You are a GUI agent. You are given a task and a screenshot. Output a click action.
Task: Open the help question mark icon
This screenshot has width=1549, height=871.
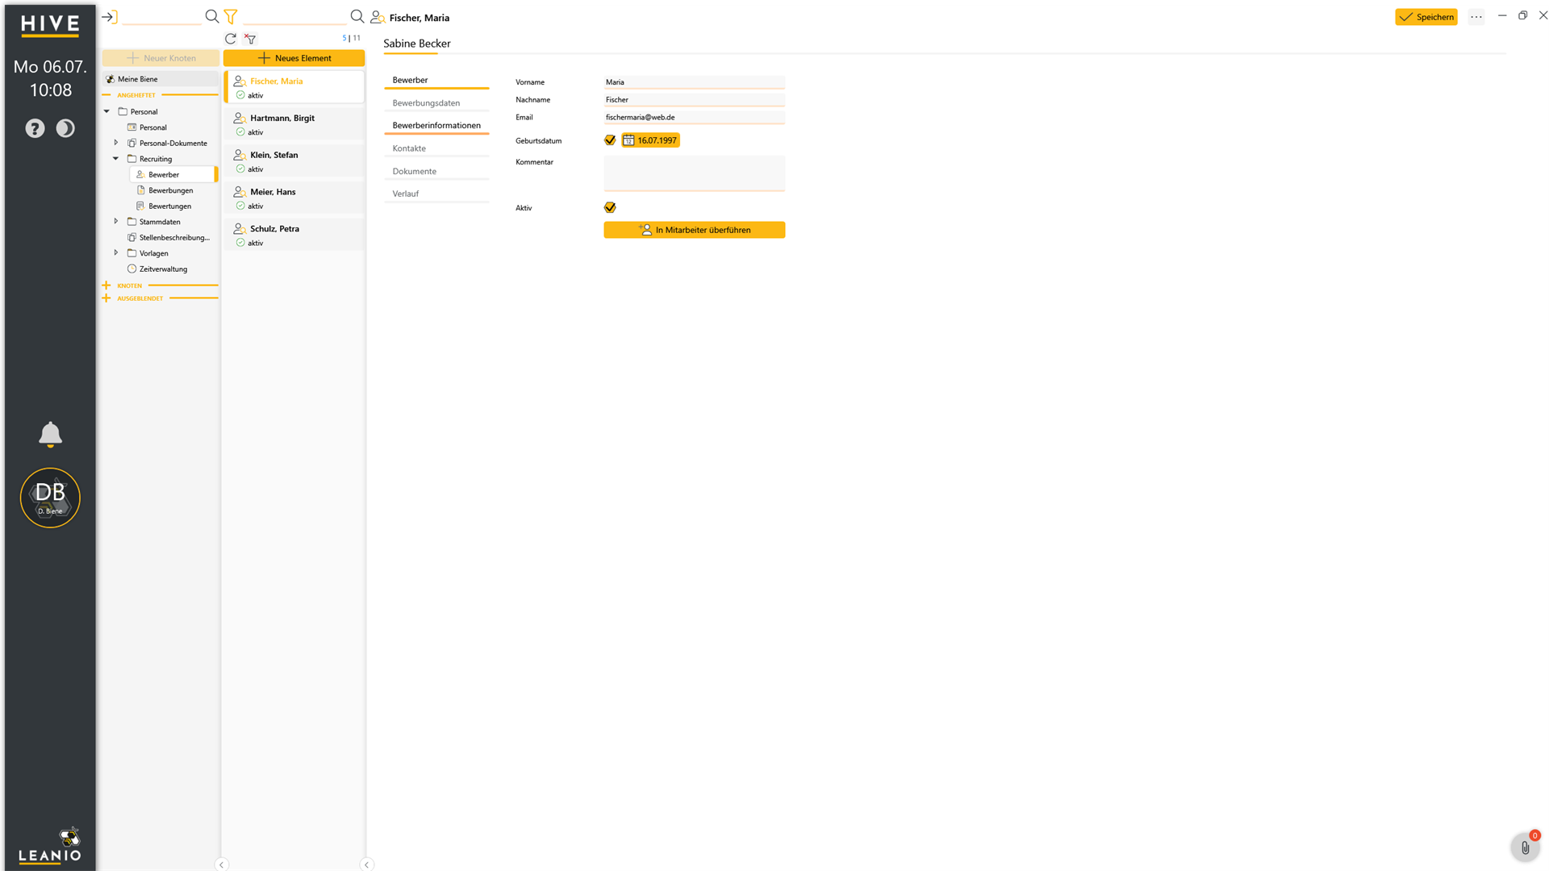[x=35, y=128]
